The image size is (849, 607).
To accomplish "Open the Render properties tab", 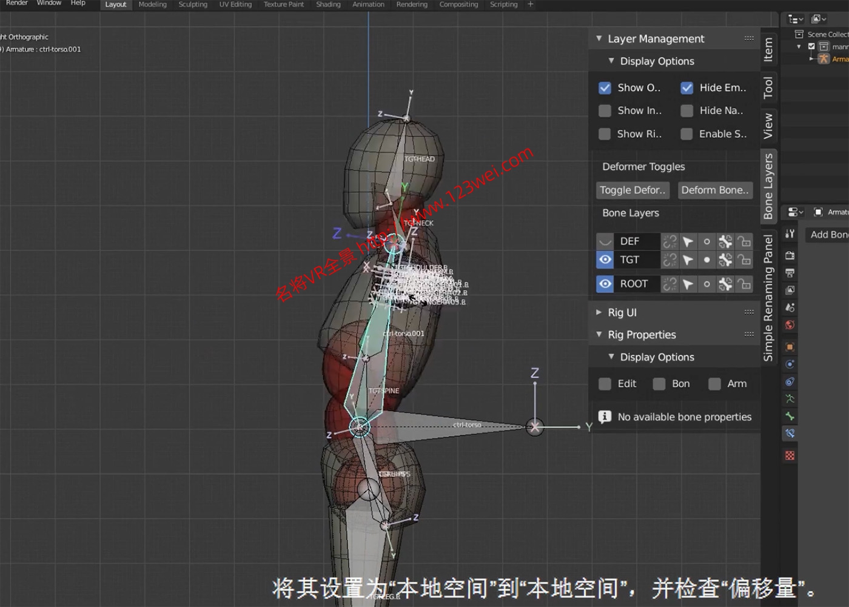I will pyautogui.click(x=789, y=255).
